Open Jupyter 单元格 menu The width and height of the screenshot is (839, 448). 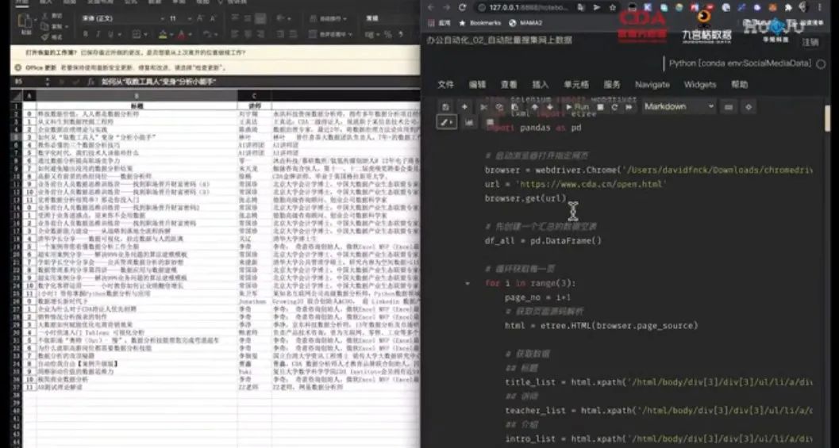(576, 85)
